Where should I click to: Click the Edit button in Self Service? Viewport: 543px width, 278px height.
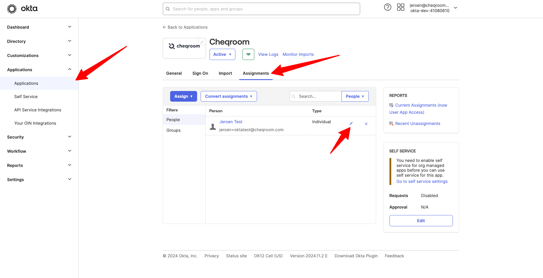(421, 221)
